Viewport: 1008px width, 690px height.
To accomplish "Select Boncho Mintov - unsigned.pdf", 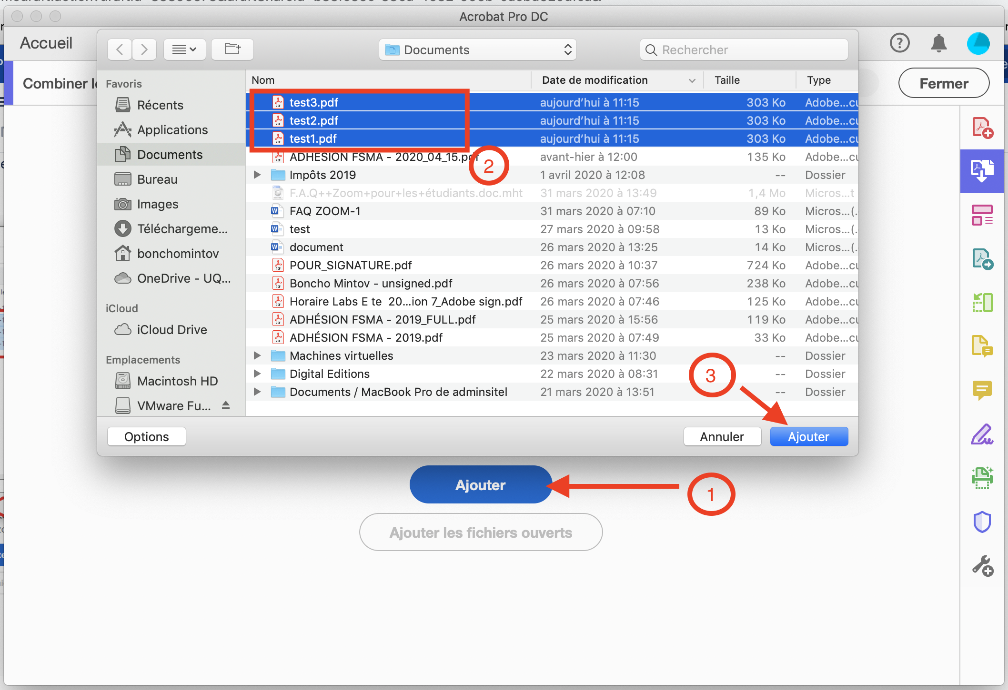I will 552,283.
